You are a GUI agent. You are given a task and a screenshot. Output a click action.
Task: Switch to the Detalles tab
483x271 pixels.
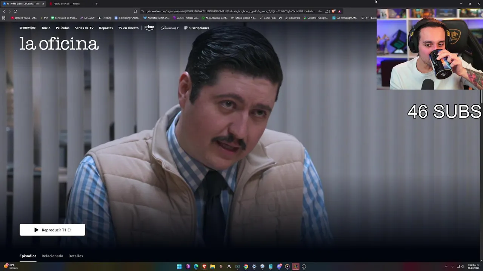(x=75, y=256)
